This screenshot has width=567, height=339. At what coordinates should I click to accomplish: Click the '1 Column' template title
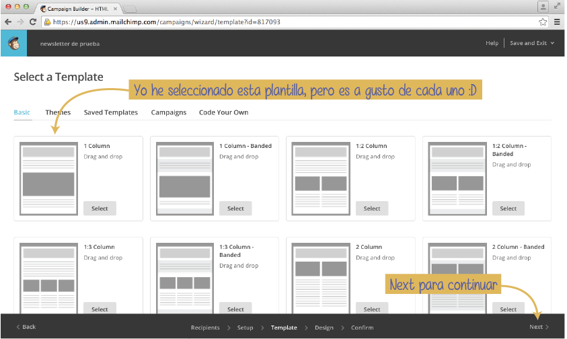click(97, 146)
